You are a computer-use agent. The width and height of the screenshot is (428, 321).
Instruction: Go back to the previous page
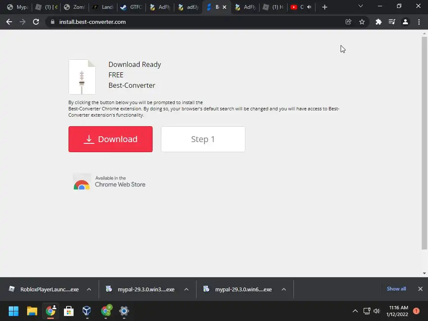coord(9,22)
